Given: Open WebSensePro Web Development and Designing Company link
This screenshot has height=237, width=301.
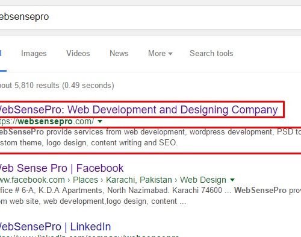Looking at the screenshot, I should 138,110.
